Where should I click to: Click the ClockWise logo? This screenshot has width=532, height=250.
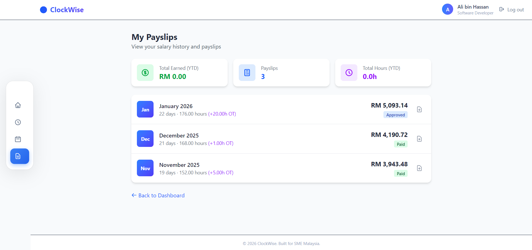62,10
